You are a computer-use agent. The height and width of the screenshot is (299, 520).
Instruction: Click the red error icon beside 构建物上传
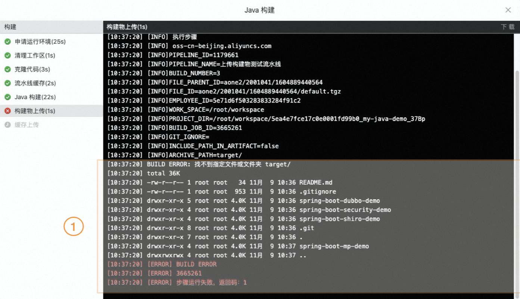point(7,111)
